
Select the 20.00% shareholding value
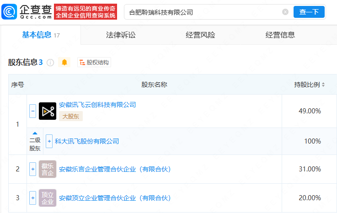(310, 198)
